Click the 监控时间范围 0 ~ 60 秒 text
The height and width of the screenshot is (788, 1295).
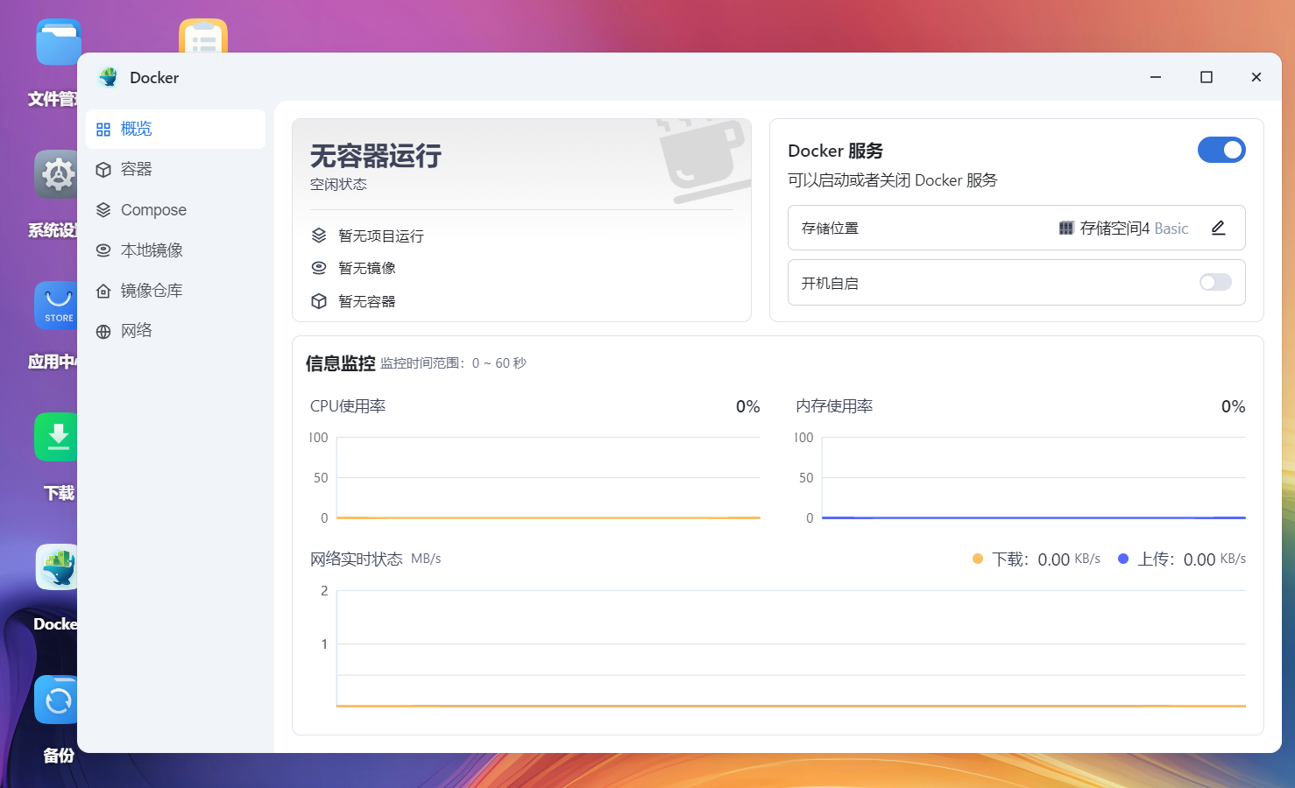pyautogui.click(x=453, y=363)
